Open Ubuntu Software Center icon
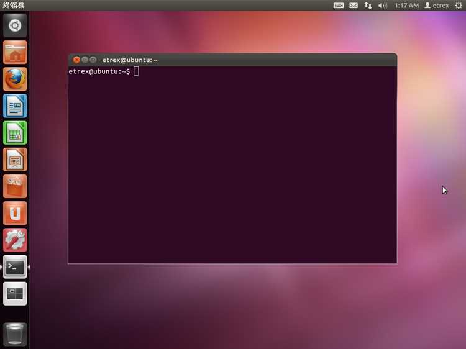 tap(15, 186)
